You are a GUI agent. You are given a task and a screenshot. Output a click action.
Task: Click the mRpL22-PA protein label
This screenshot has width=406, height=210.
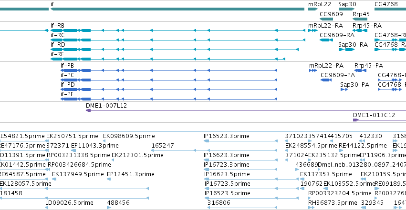click(x=326, y=66)
